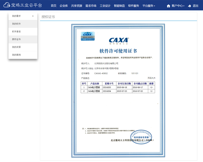This screenshot has width=203, height=162.
Task: Click the certificate number CAXAS-40802
Action: [x=101, y=73]
